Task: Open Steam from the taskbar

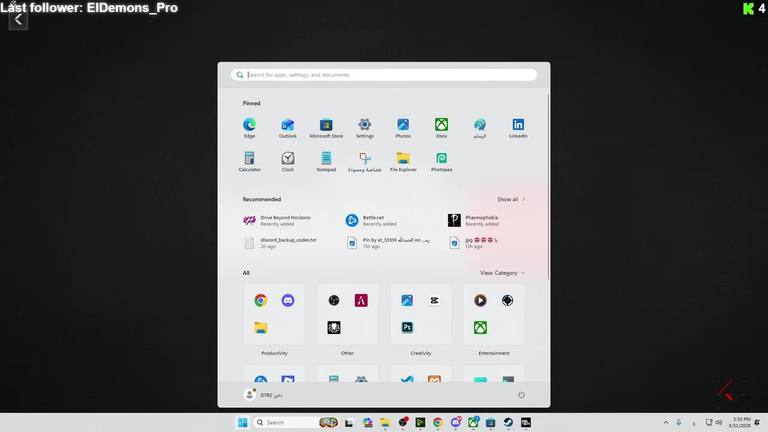Action: click(508, 422)
